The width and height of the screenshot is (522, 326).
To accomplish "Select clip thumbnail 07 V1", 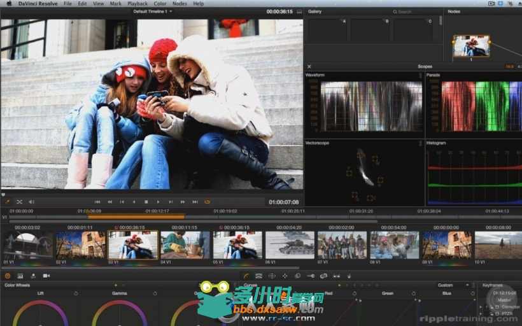I will click(342, 245).
